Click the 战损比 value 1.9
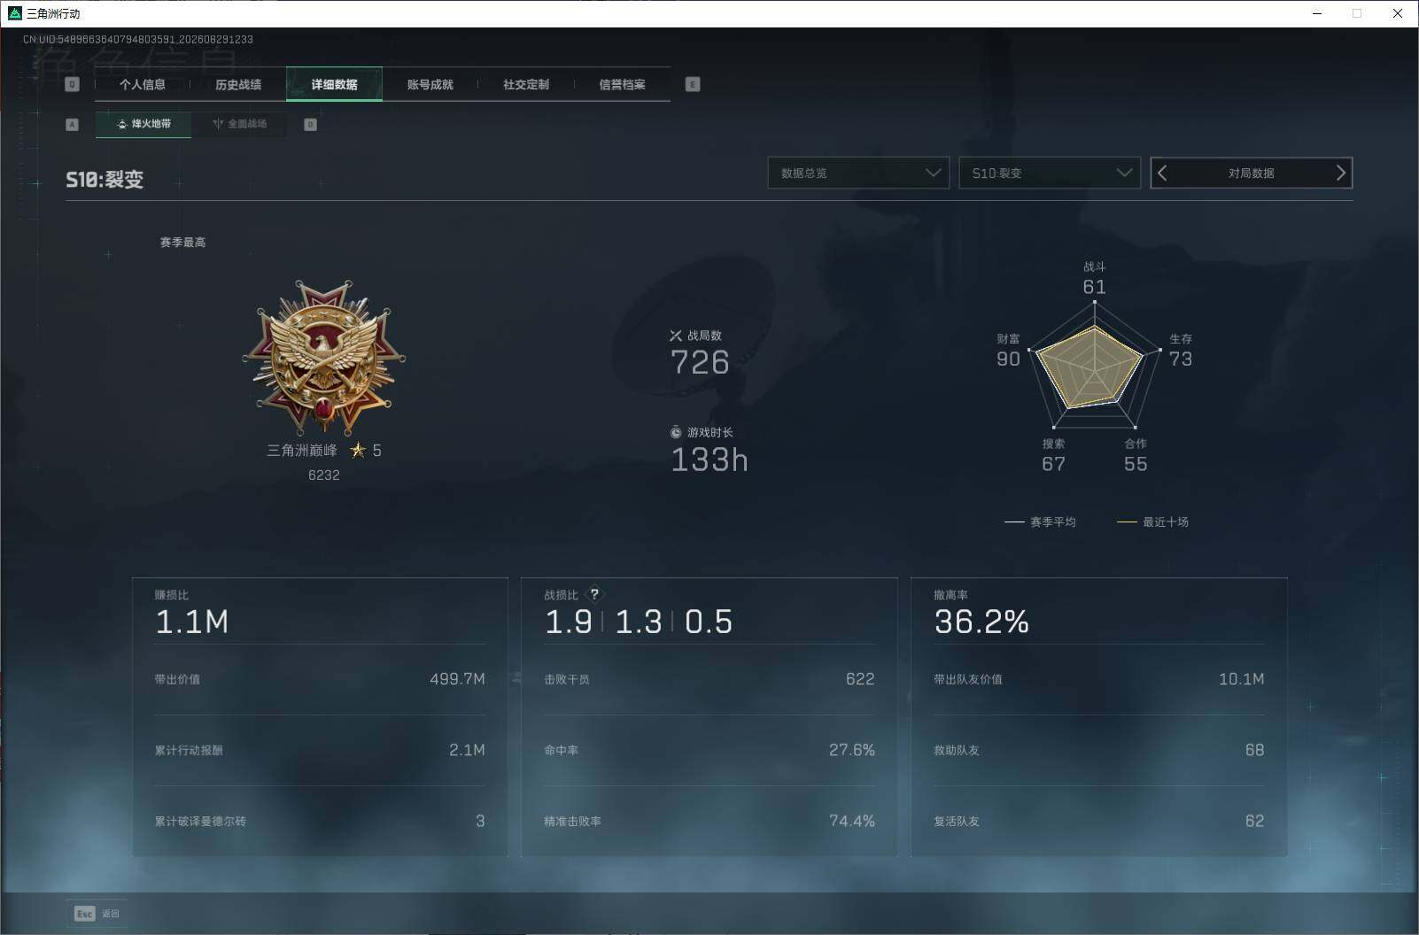 569,622
